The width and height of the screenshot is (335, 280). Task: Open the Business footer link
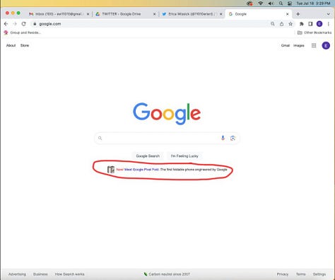point(40,274)
